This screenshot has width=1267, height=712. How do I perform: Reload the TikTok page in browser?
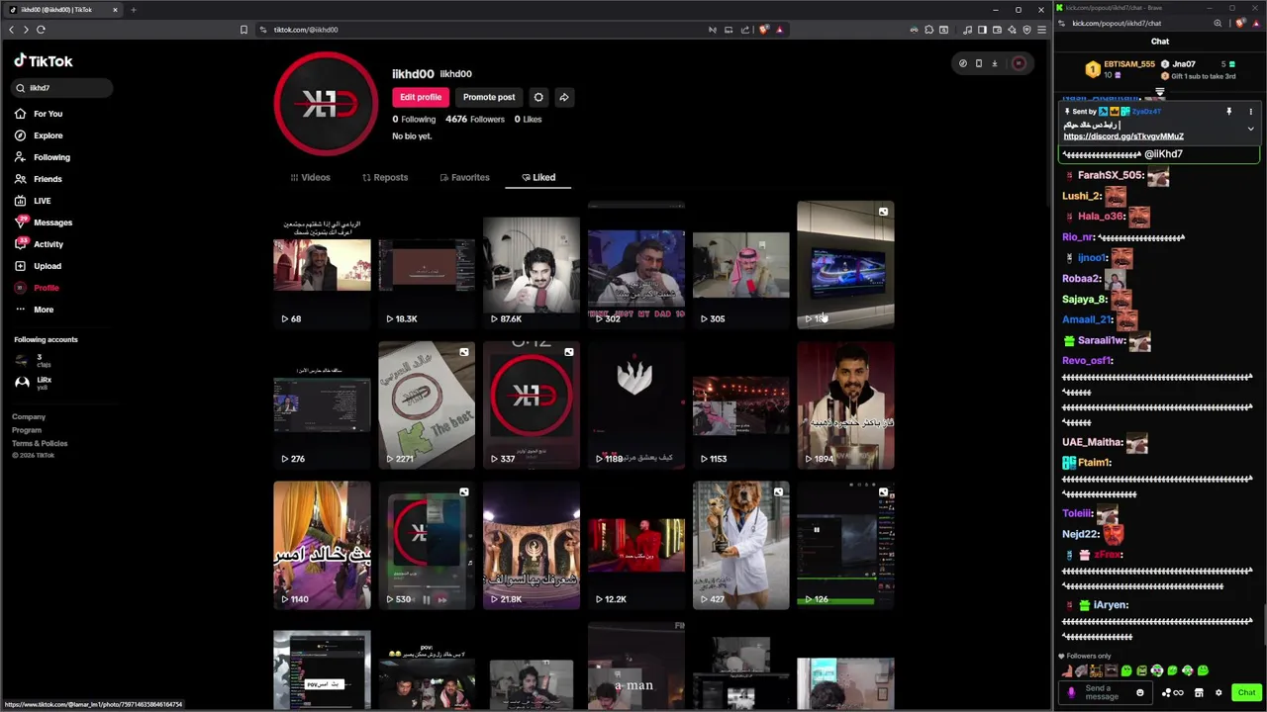[x=41, y=30]
